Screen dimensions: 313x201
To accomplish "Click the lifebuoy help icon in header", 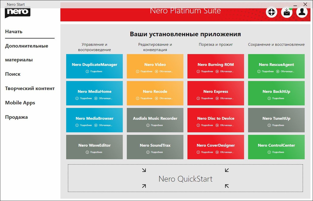I will pos(272,12).
